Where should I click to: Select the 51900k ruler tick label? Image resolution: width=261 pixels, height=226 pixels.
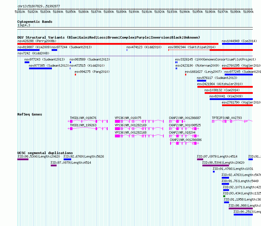(x=134, y=12)
